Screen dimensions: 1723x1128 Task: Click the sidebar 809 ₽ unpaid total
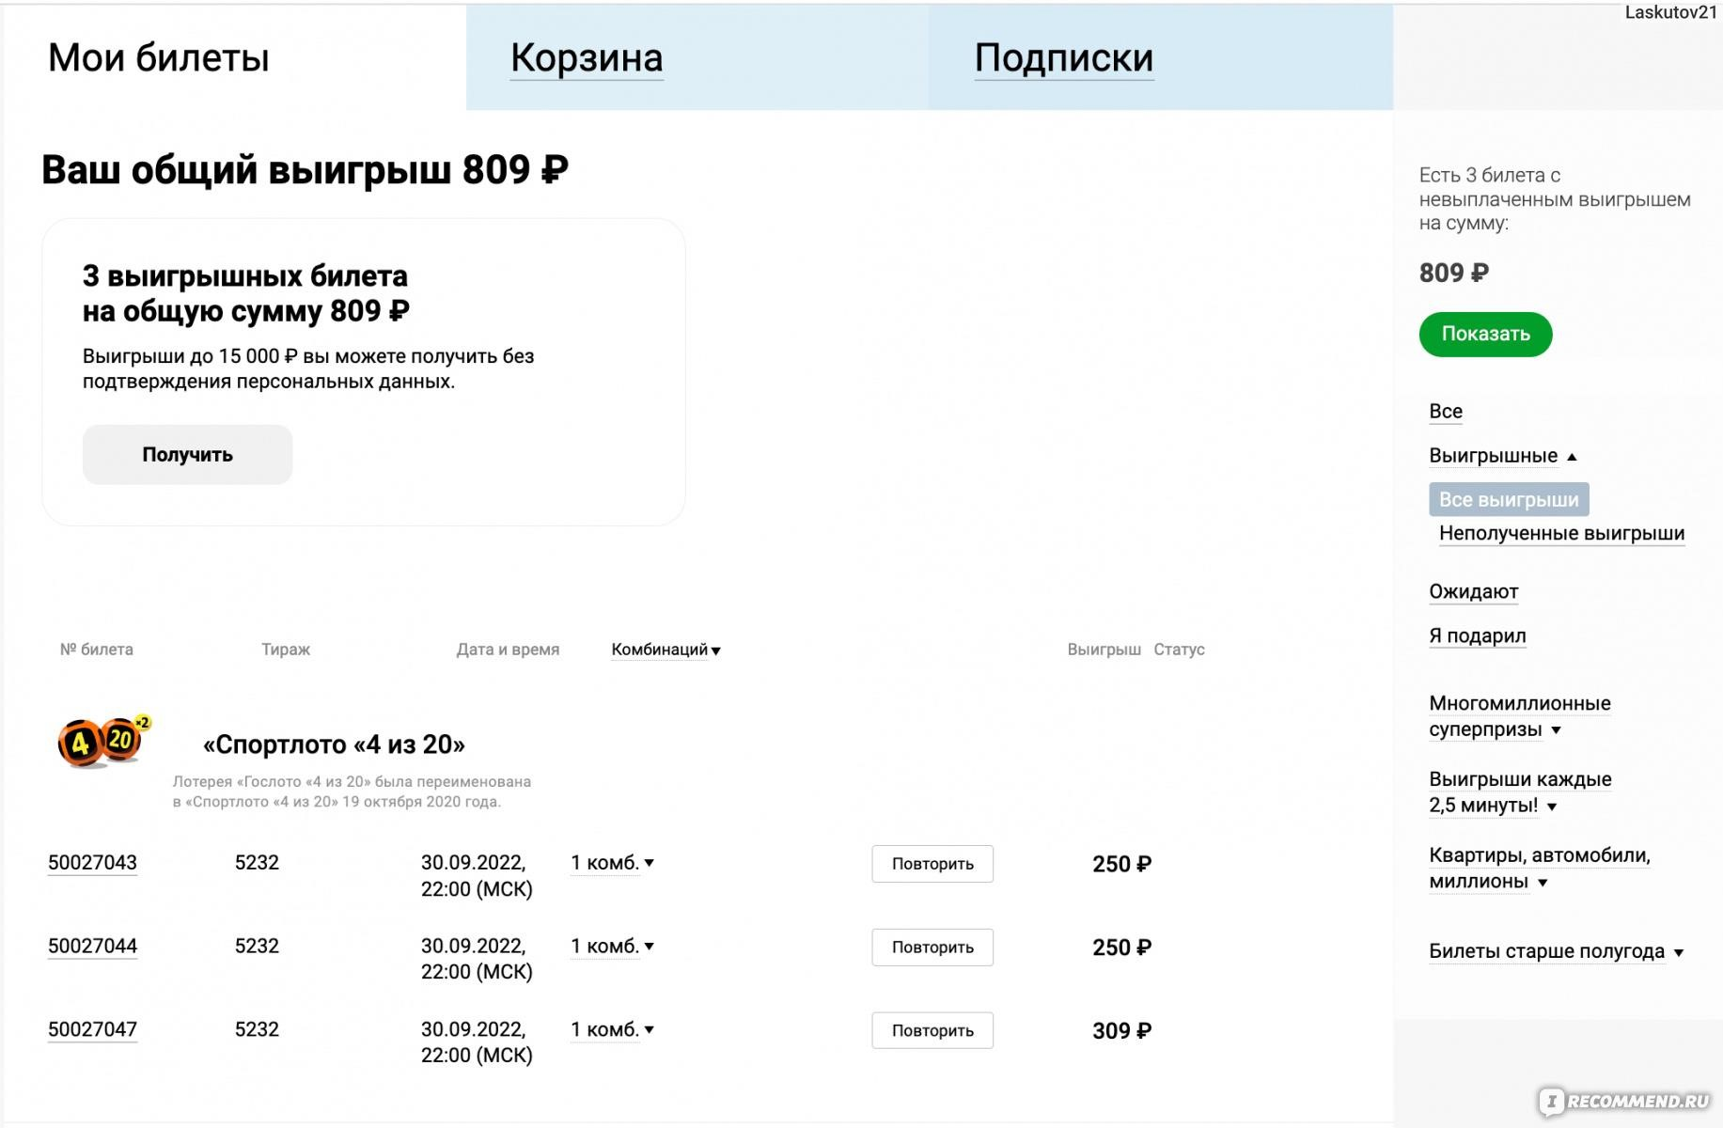coord(1453,273)
